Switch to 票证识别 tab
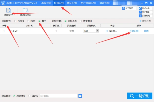Image resolution: width=154 pixels, height=102 pixels. (72, 3)
